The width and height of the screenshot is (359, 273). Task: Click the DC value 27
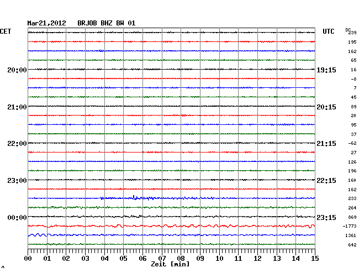tap(353, 153)
